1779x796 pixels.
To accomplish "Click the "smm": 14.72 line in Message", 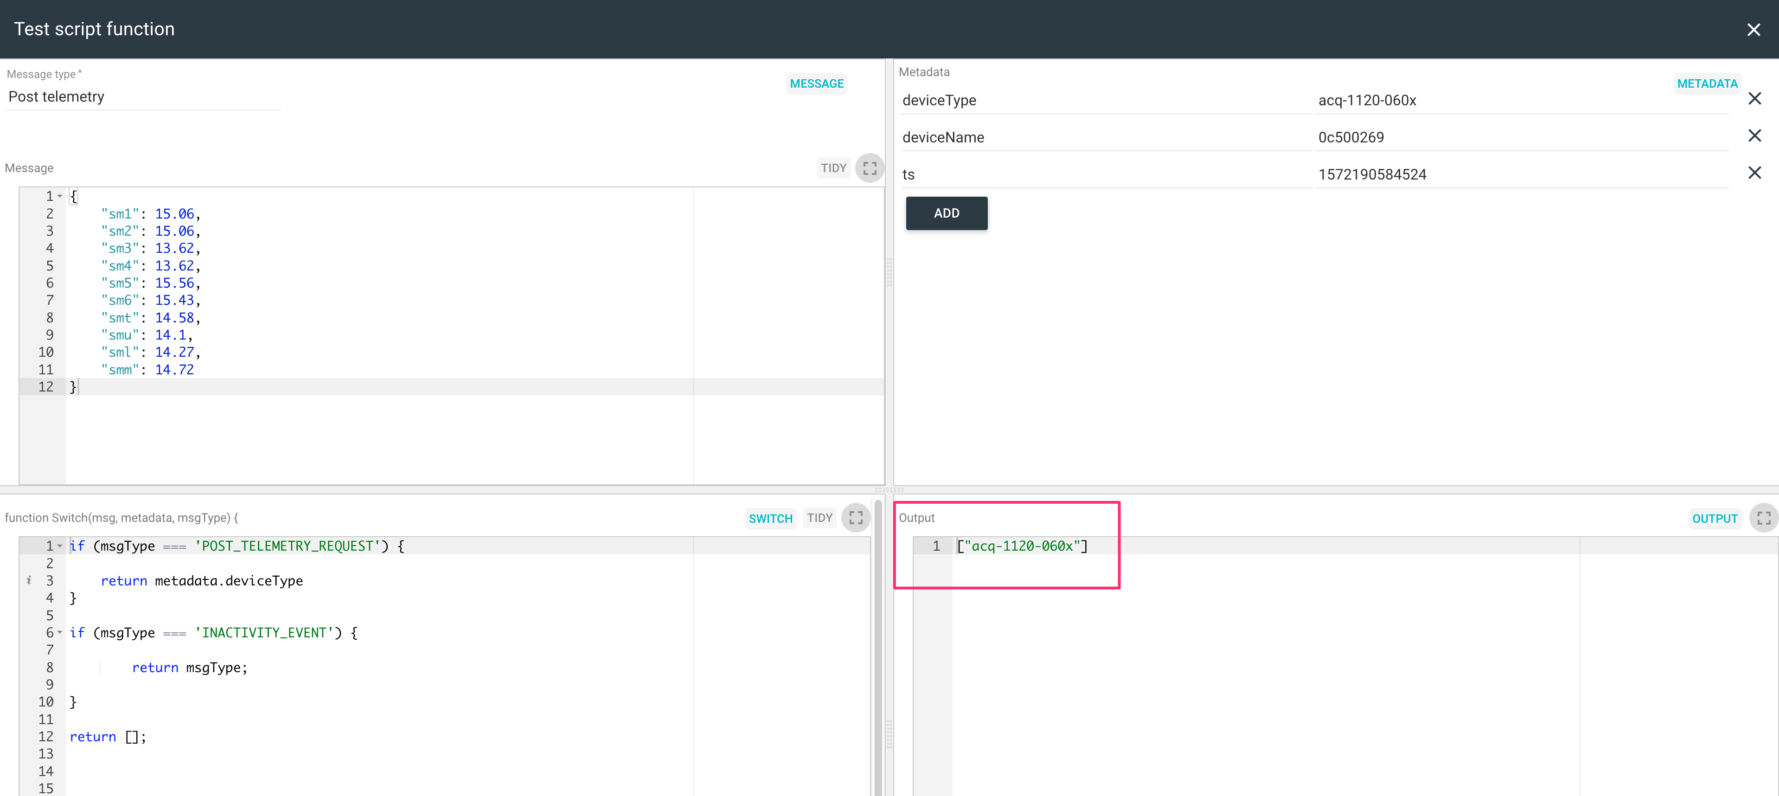I will pos(147,370).
